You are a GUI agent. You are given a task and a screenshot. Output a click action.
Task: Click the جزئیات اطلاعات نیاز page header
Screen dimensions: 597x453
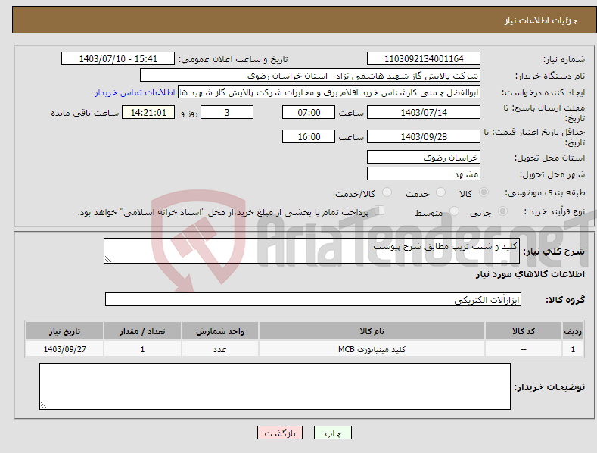[541, 20]
